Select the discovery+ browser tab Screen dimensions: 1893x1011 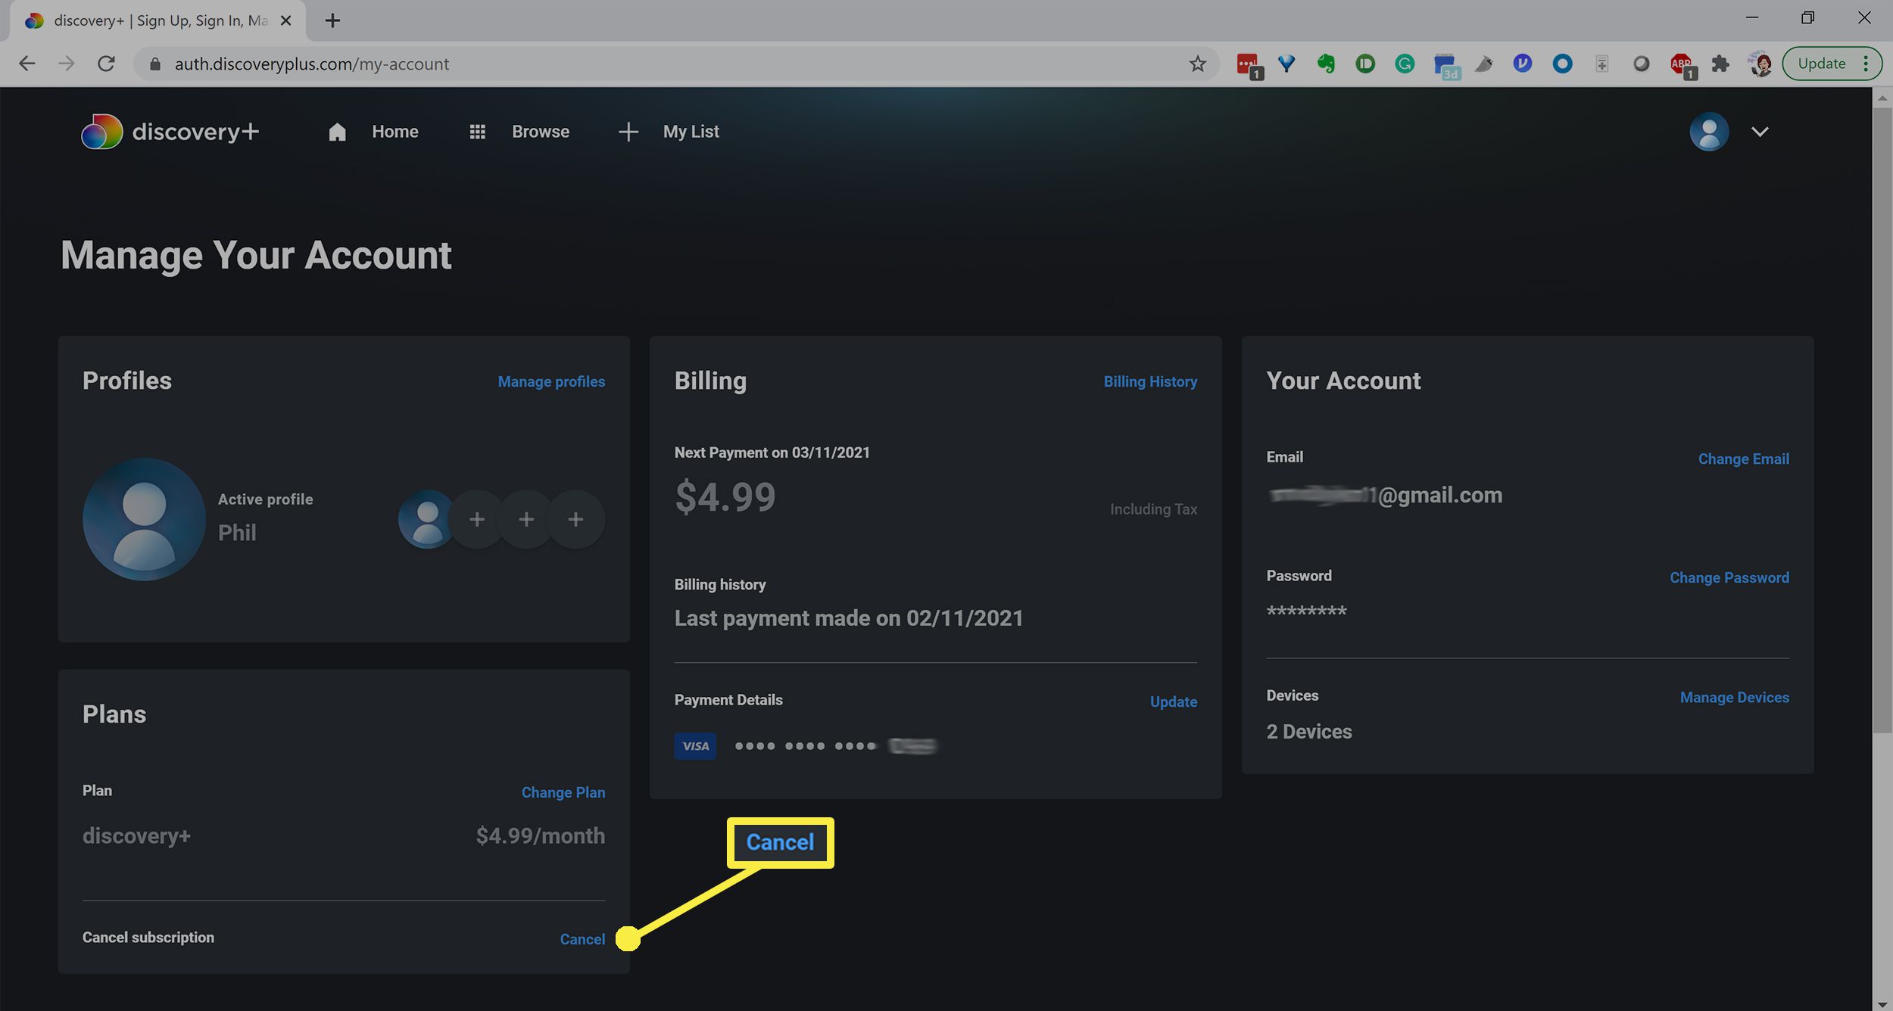pyautogui.click(x=157, y=21)
